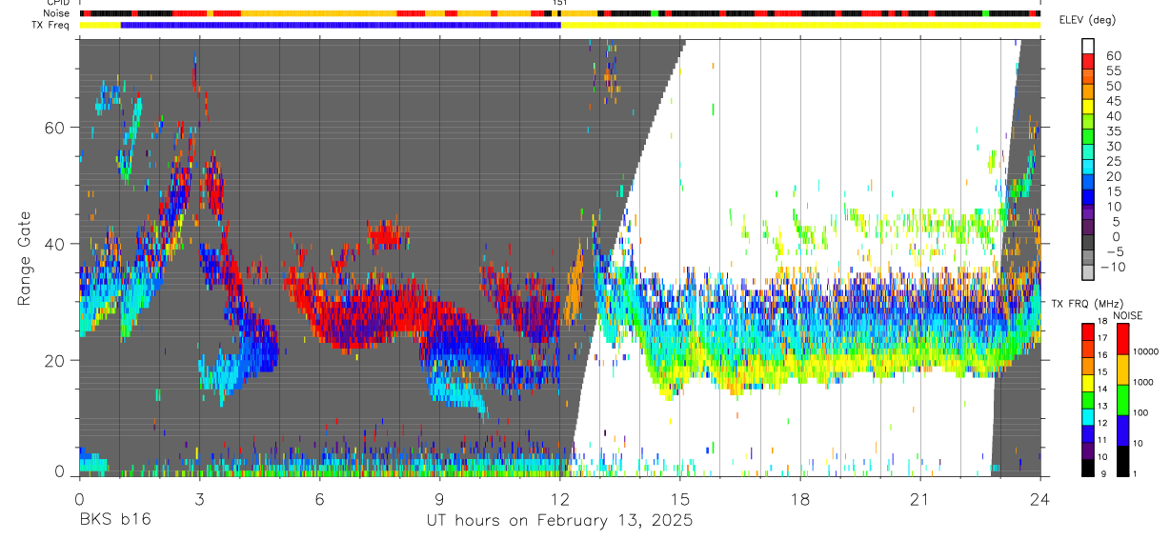This screenshot has height=540, width=1170.
Task: Click the '9' tick on the UT hours axis
Action: [x=439, y=498]
